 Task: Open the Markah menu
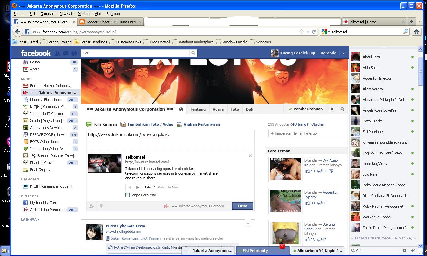click(x=83, y=14)
